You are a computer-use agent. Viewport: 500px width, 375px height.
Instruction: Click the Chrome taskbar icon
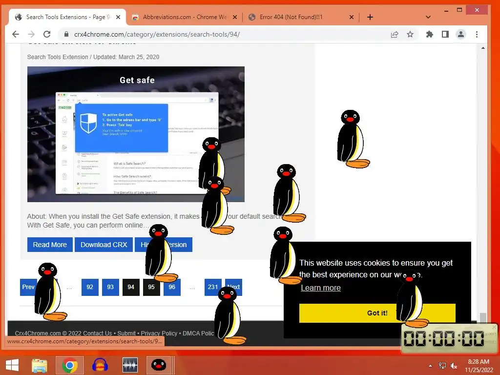click(x=70, y=365)
